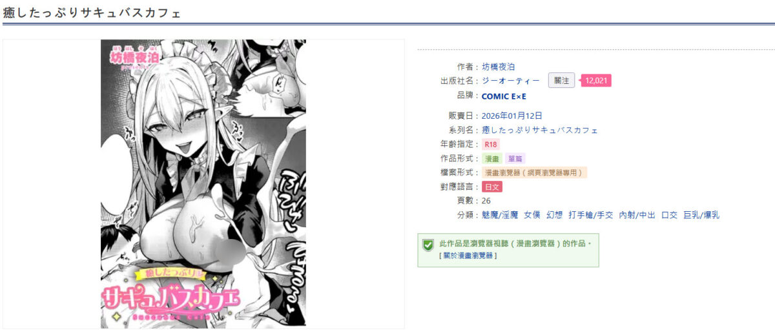Select the 單篇 format tag
Viewport: 775px width, 330px height.
(x=515, y=158)
